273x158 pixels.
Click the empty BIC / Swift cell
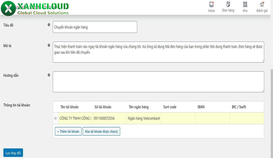247,118
